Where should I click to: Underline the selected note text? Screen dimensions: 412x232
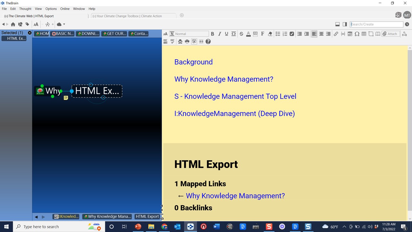point(227,34)
